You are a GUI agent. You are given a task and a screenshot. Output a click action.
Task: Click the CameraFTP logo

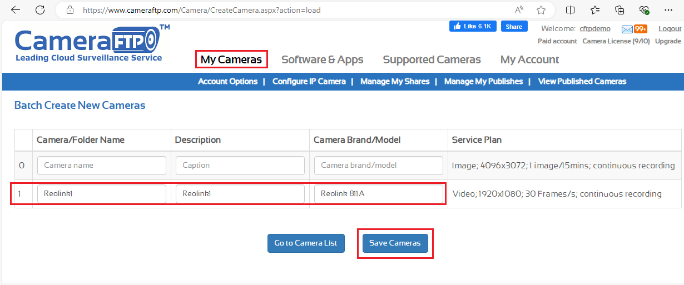(x=89, y=43)
